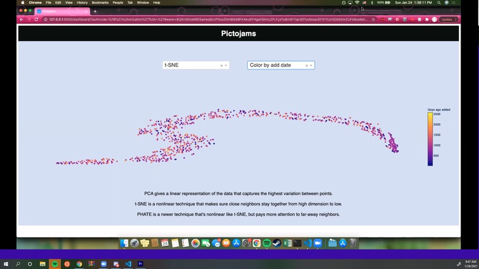Open the Bookmarks menu
Viewport: 479px width, 269px height.
(100, 2)
